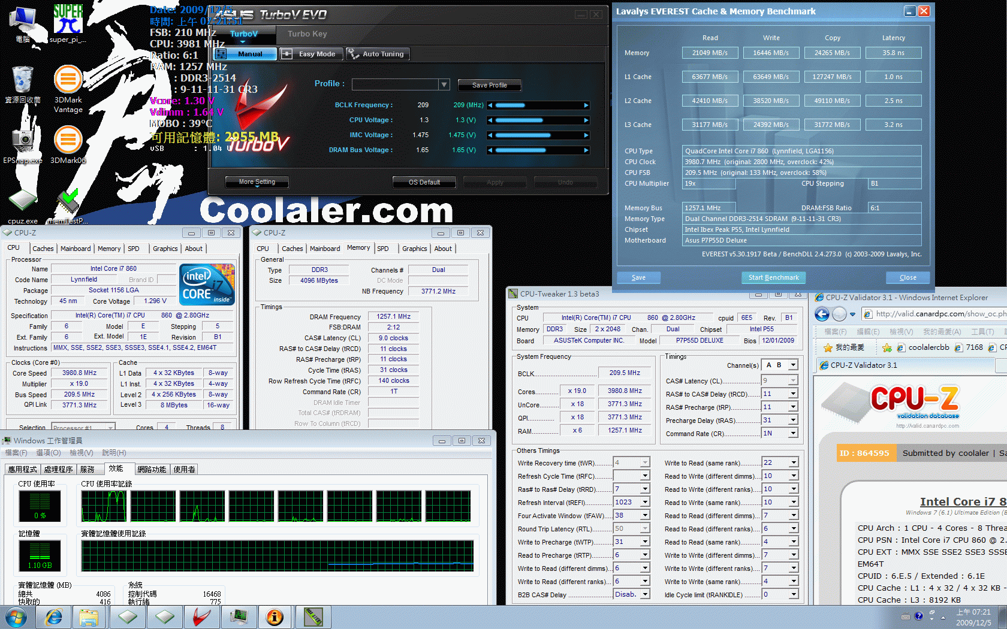The height and width of the screenshot is (629, 1007).
Task: Open RAS# to CAS# Delay (tRCD) dropdown
Action: 793,394
